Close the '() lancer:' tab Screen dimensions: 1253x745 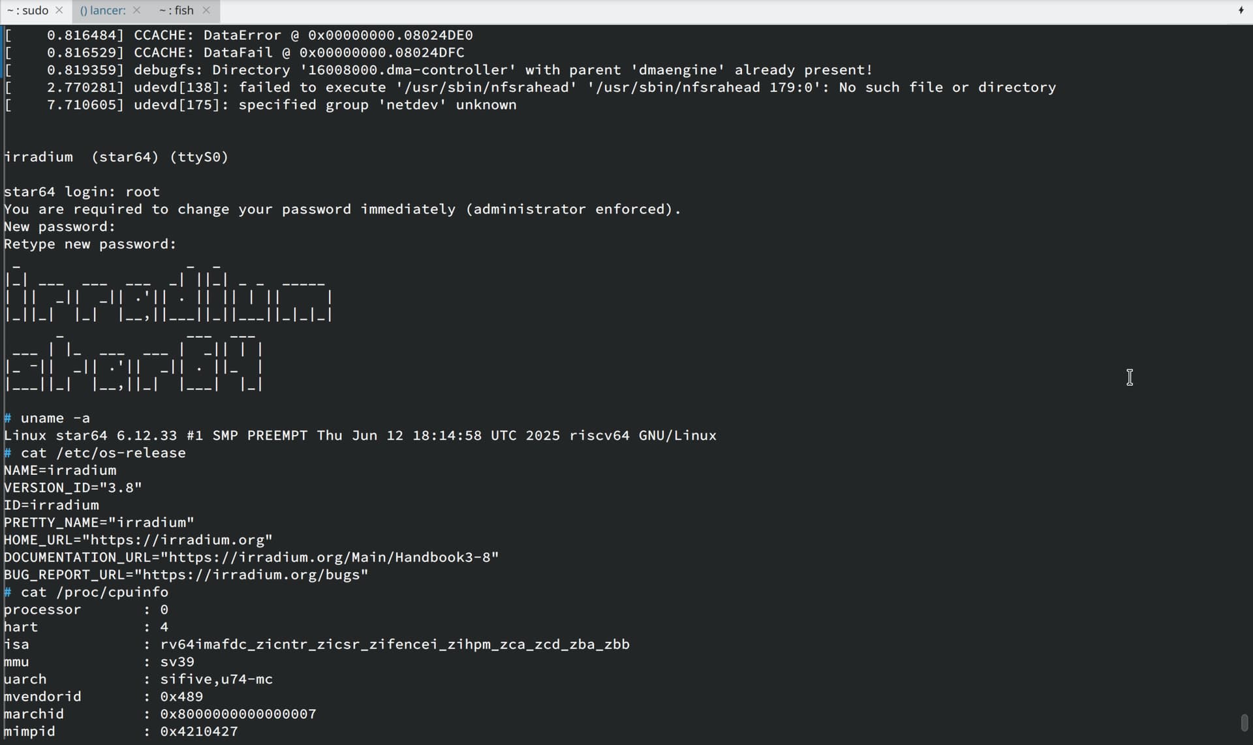(x=136, y=10)
